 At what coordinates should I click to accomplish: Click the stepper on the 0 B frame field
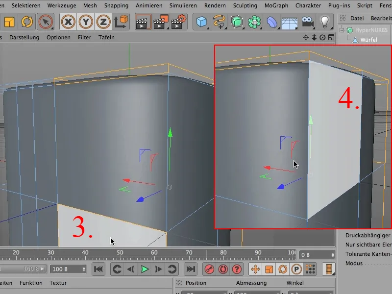(x=333, y=255)
